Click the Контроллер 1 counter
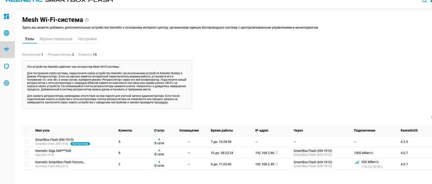The height and width of the screenshot is (184, 432). click(x=32, y=54)
